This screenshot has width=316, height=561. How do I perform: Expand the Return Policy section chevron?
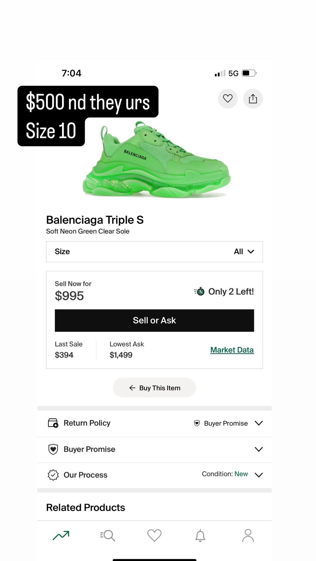click(259, 423)
